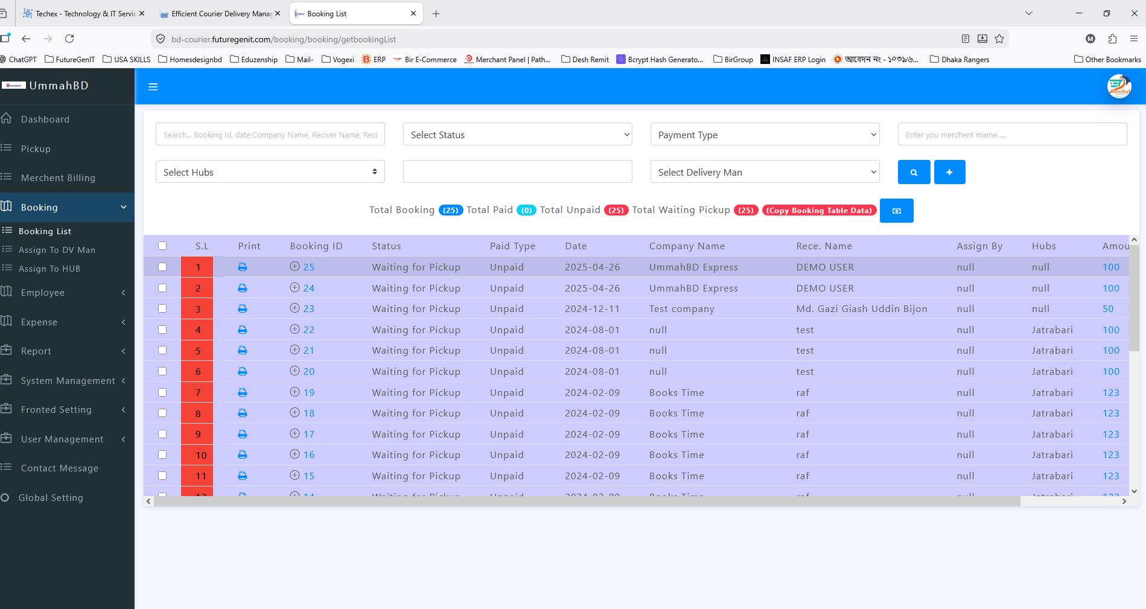Expand the System Management menu

[x=67, y=380]
